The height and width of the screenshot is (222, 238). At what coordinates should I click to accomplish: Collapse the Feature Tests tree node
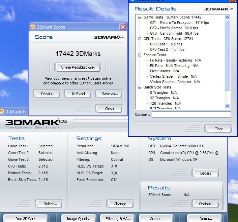[140, 55]
